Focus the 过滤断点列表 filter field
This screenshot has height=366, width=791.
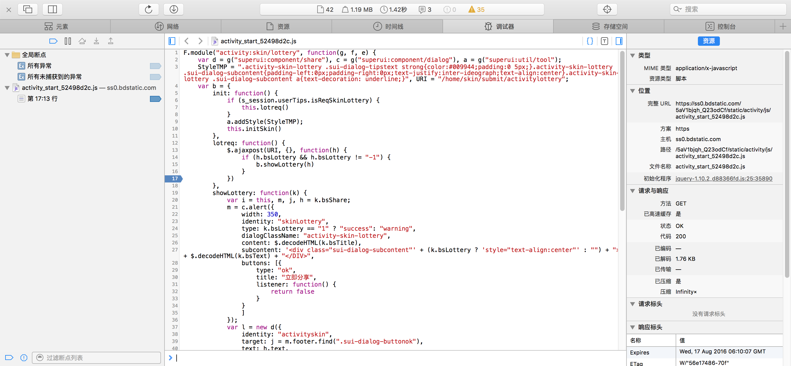96,358
